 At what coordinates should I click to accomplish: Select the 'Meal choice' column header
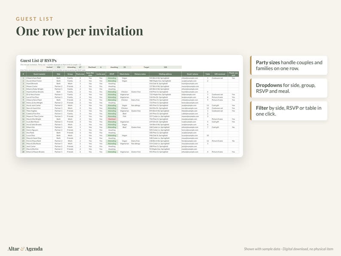[x=125, y=74]
